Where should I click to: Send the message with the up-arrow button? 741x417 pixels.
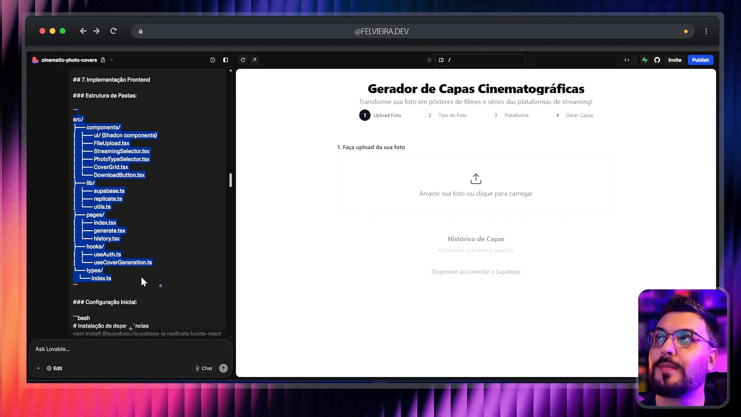(223, 368)
